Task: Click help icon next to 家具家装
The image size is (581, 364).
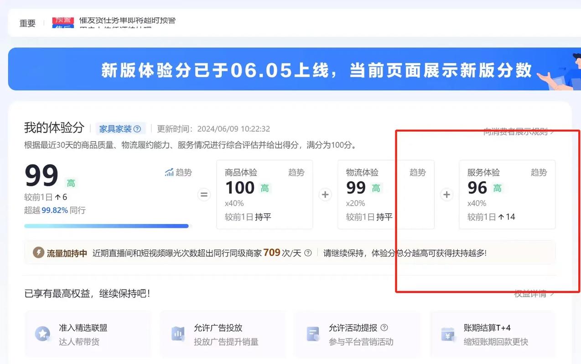Action: point(137,129)
